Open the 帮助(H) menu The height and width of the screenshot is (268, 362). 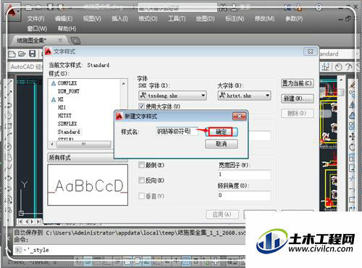[x=67, y=29]
